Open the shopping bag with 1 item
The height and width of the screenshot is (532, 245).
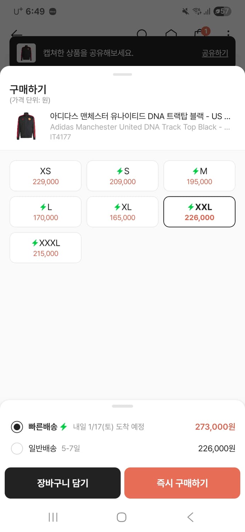point(200,32)
